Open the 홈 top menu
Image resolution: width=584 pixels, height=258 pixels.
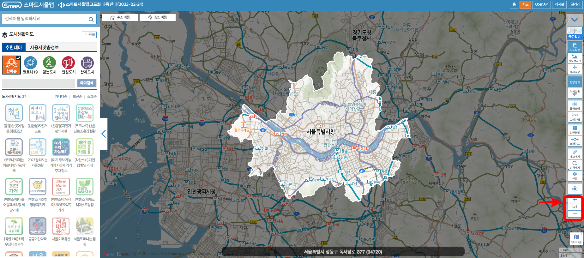(x=514, y=4)
